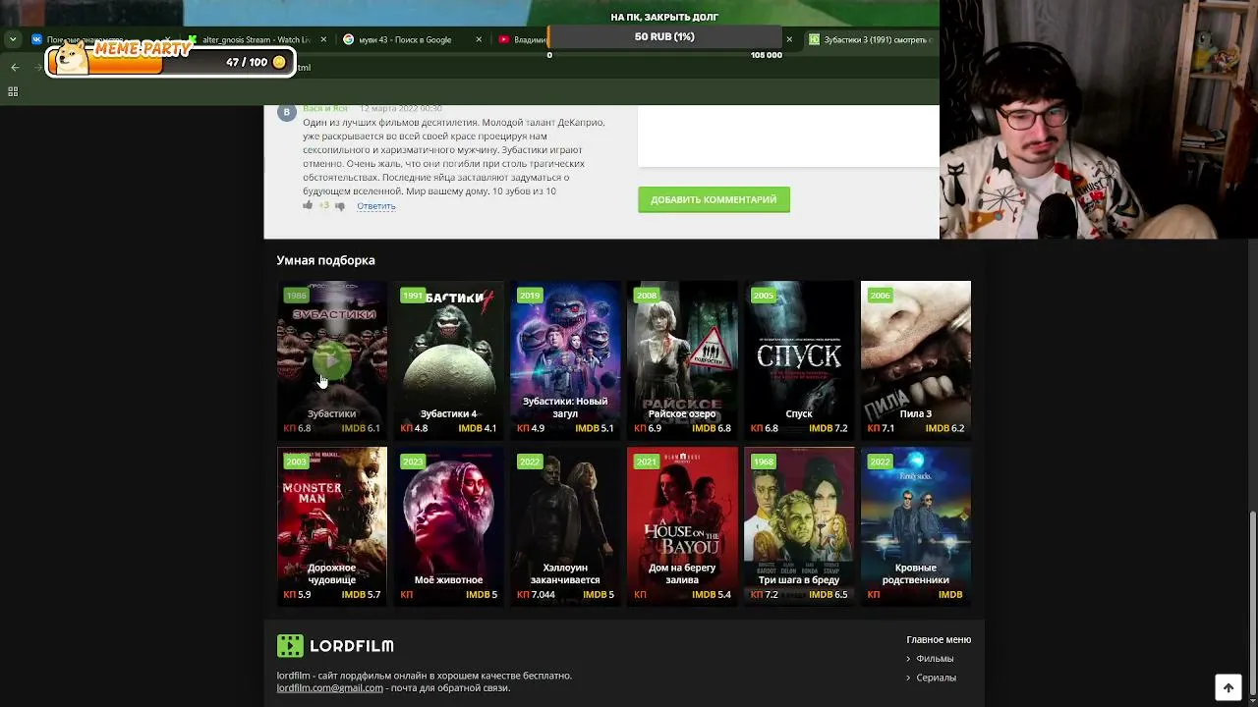Click inside the comment text field
This screenshot has height=707, width=1258.
788,136
